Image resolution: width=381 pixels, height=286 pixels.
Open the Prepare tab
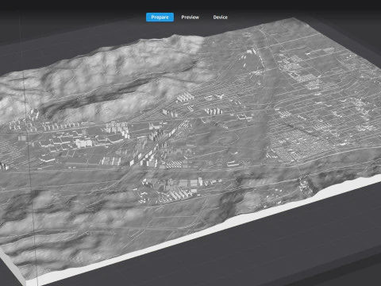coord(160,17)
